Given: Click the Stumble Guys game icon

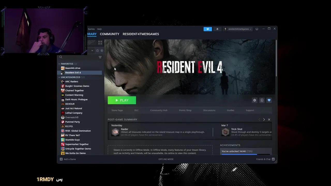Looking at the screenshot, I should [x=63, y=140].
